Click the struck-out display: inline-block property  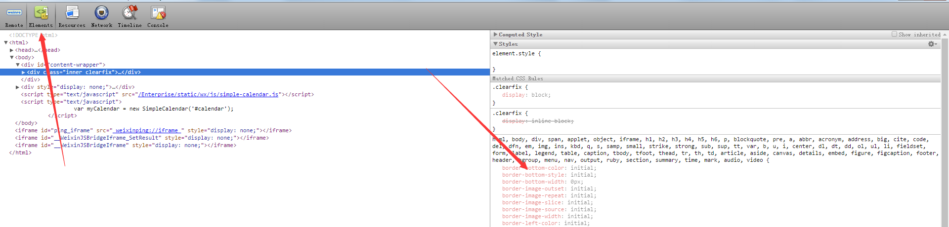point(538,121)
